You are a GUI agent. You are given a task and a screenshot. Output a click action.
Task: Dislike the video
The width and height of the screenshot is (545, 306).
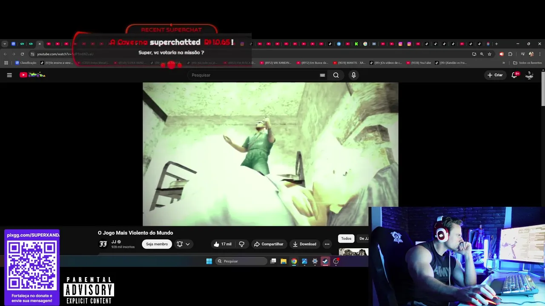241,244
